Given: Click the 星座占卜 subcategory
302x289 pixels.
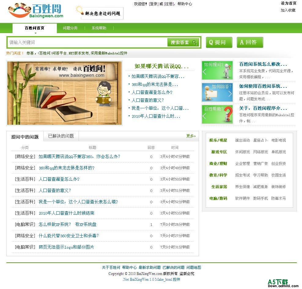Looking at the screenshot, I should 261,140.
